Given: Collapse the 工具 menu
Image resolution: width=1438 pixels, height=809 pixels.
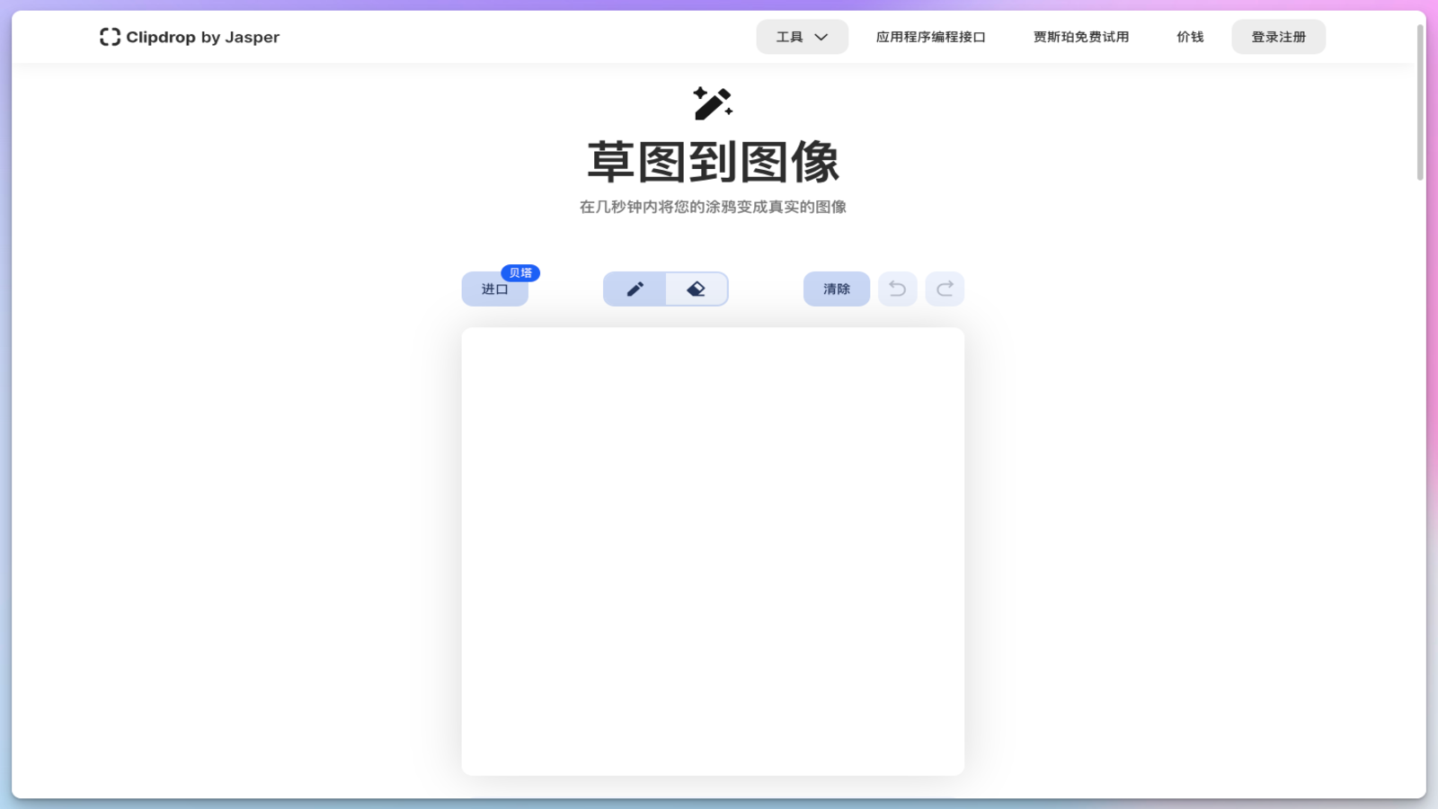Looking at the screenshot, I should (x=801, y=37).
